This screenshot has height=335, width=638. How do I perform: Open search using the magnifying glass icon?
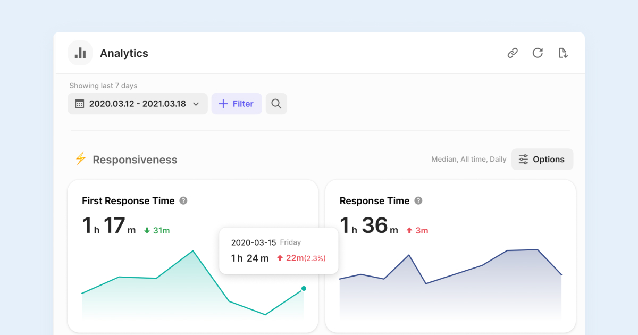[276, 104]
